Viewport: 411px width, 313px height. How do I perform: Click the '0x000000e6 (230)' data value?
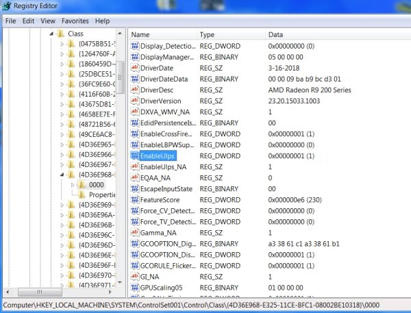click(x=295, y=200)
